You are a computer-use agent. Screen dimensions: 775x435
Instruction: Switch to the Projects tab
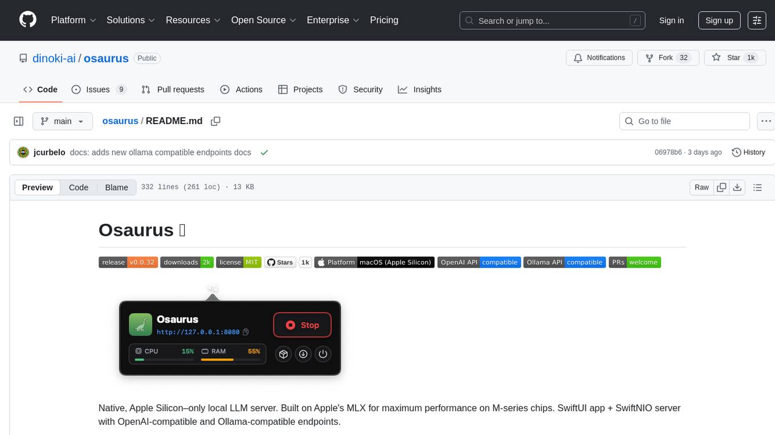click(300, 89)
